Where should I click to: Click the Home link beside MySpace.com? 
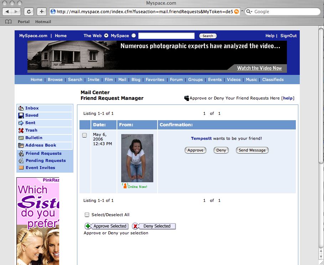click(x=61, y=36)
